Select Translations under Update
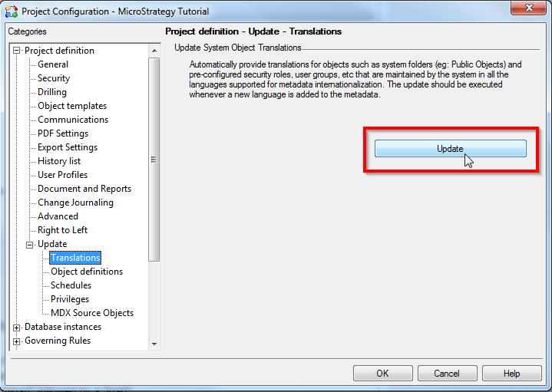 click(x=75, y=258)
